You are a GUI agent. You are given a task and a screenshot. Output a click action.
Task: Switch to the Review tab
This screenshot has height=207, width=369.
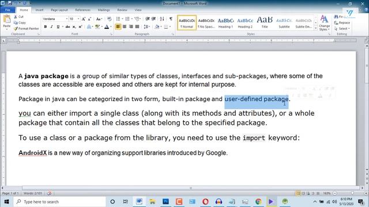[122, 10]
